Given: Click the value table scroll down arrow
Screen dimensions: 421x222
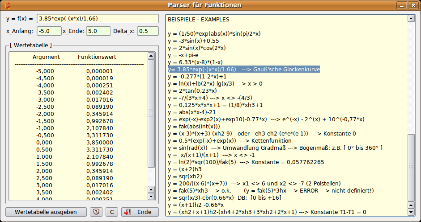Looking at the screenshot, I should [151, 197].
